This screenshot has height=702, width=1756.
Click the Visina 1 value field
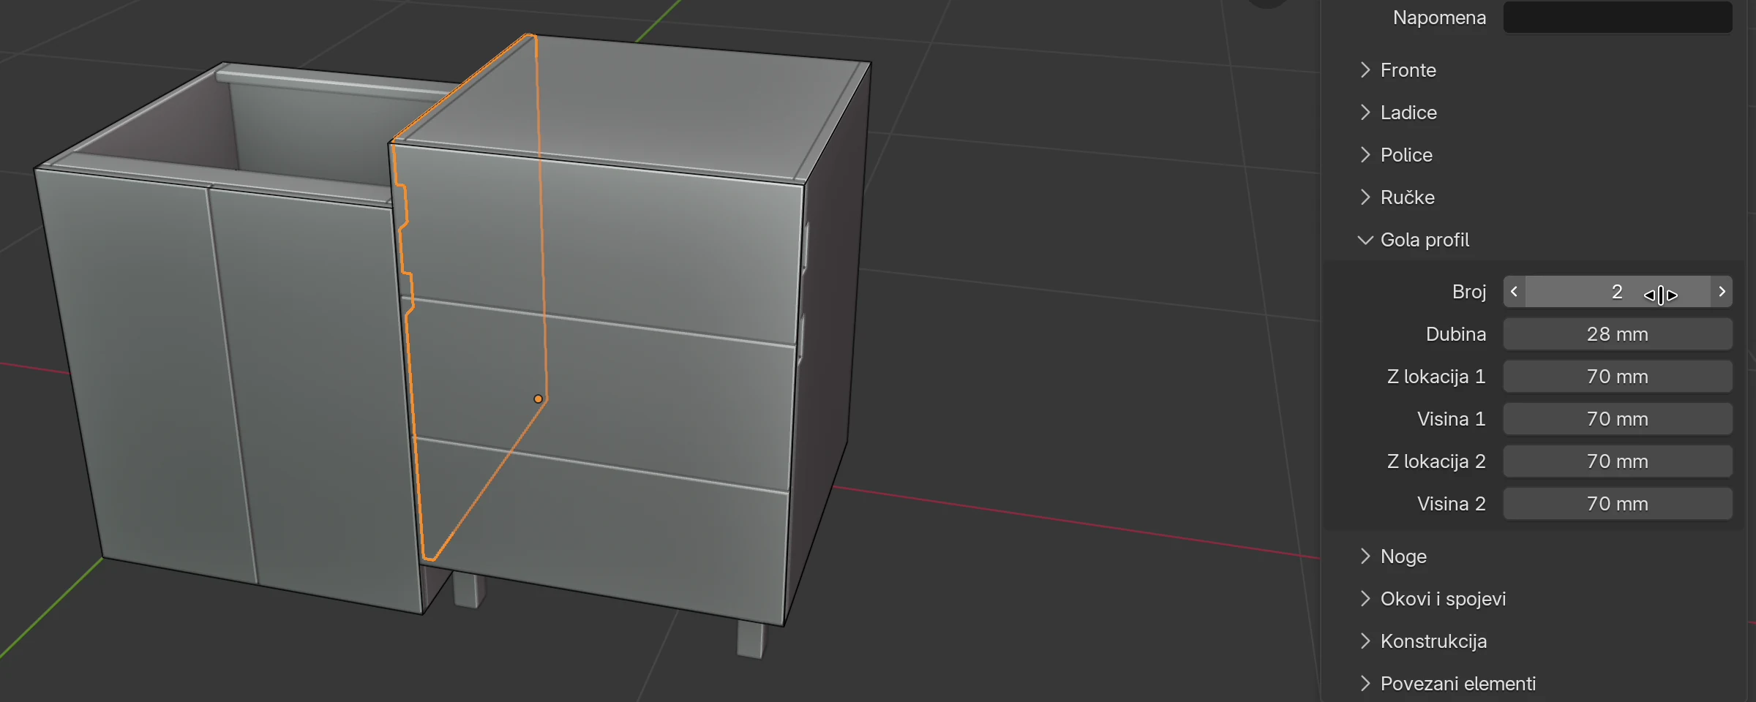(x=1618, y=419)
